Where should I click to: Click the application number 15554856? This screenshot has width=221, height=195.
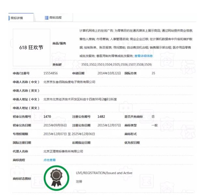[51, 73]
